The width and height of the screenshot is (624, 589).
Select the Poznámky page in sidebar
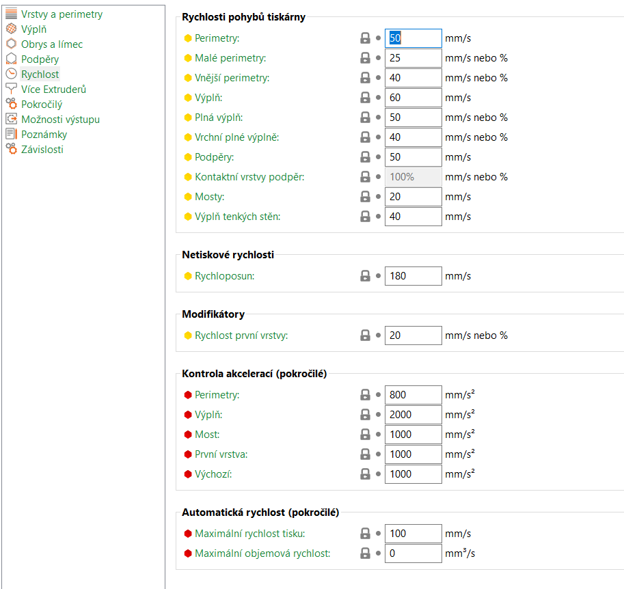click(44, 134)
